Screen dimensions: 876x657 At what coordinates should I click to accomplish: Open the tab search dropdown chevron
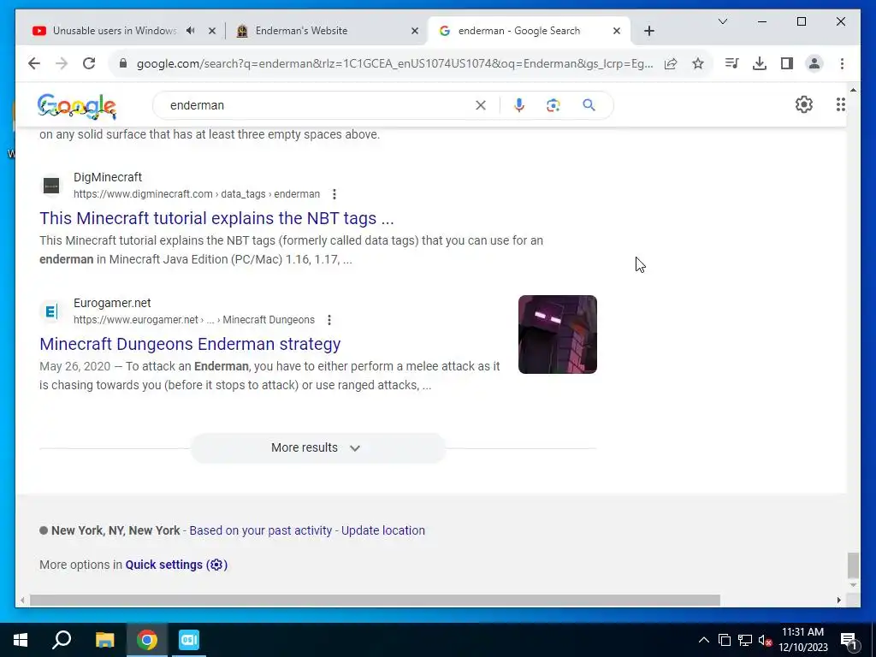pos(722,21)
